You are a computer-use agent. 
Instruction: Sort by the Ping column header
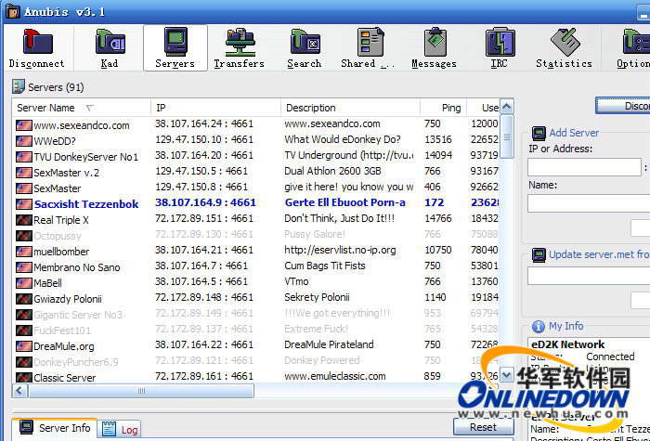(x=444, y=108)
